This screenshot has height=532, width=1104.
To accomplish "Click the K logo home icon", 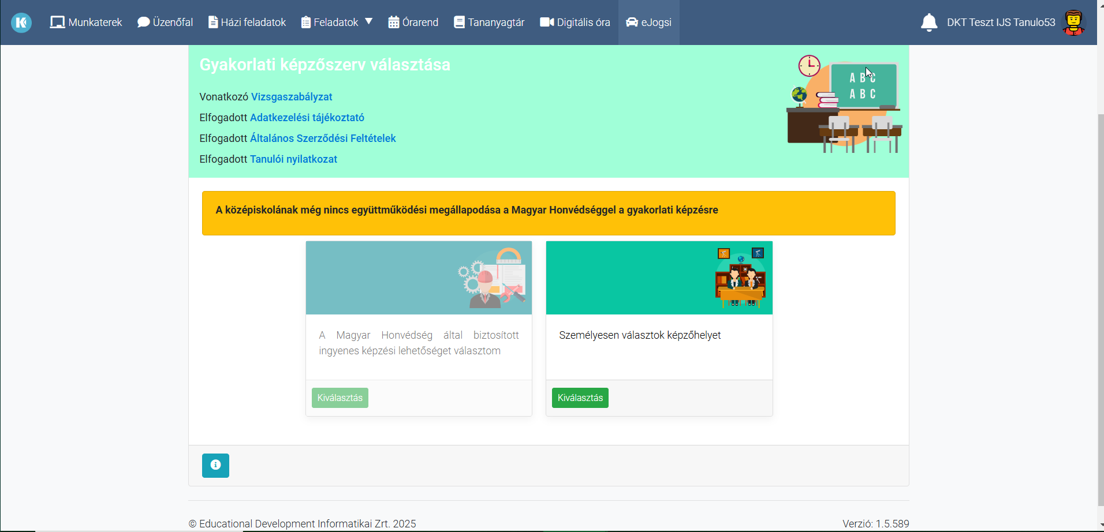I will (x=21, y=23).
